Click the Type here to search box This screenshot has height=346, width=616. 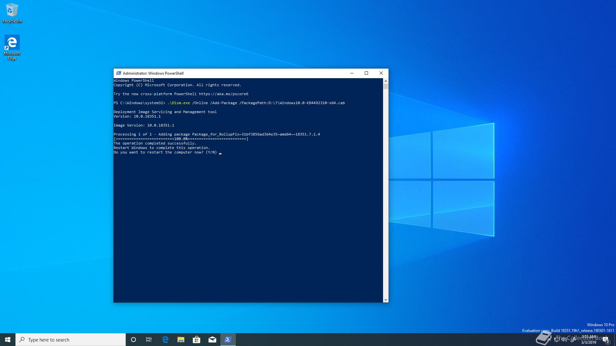[x=71, y=340]
